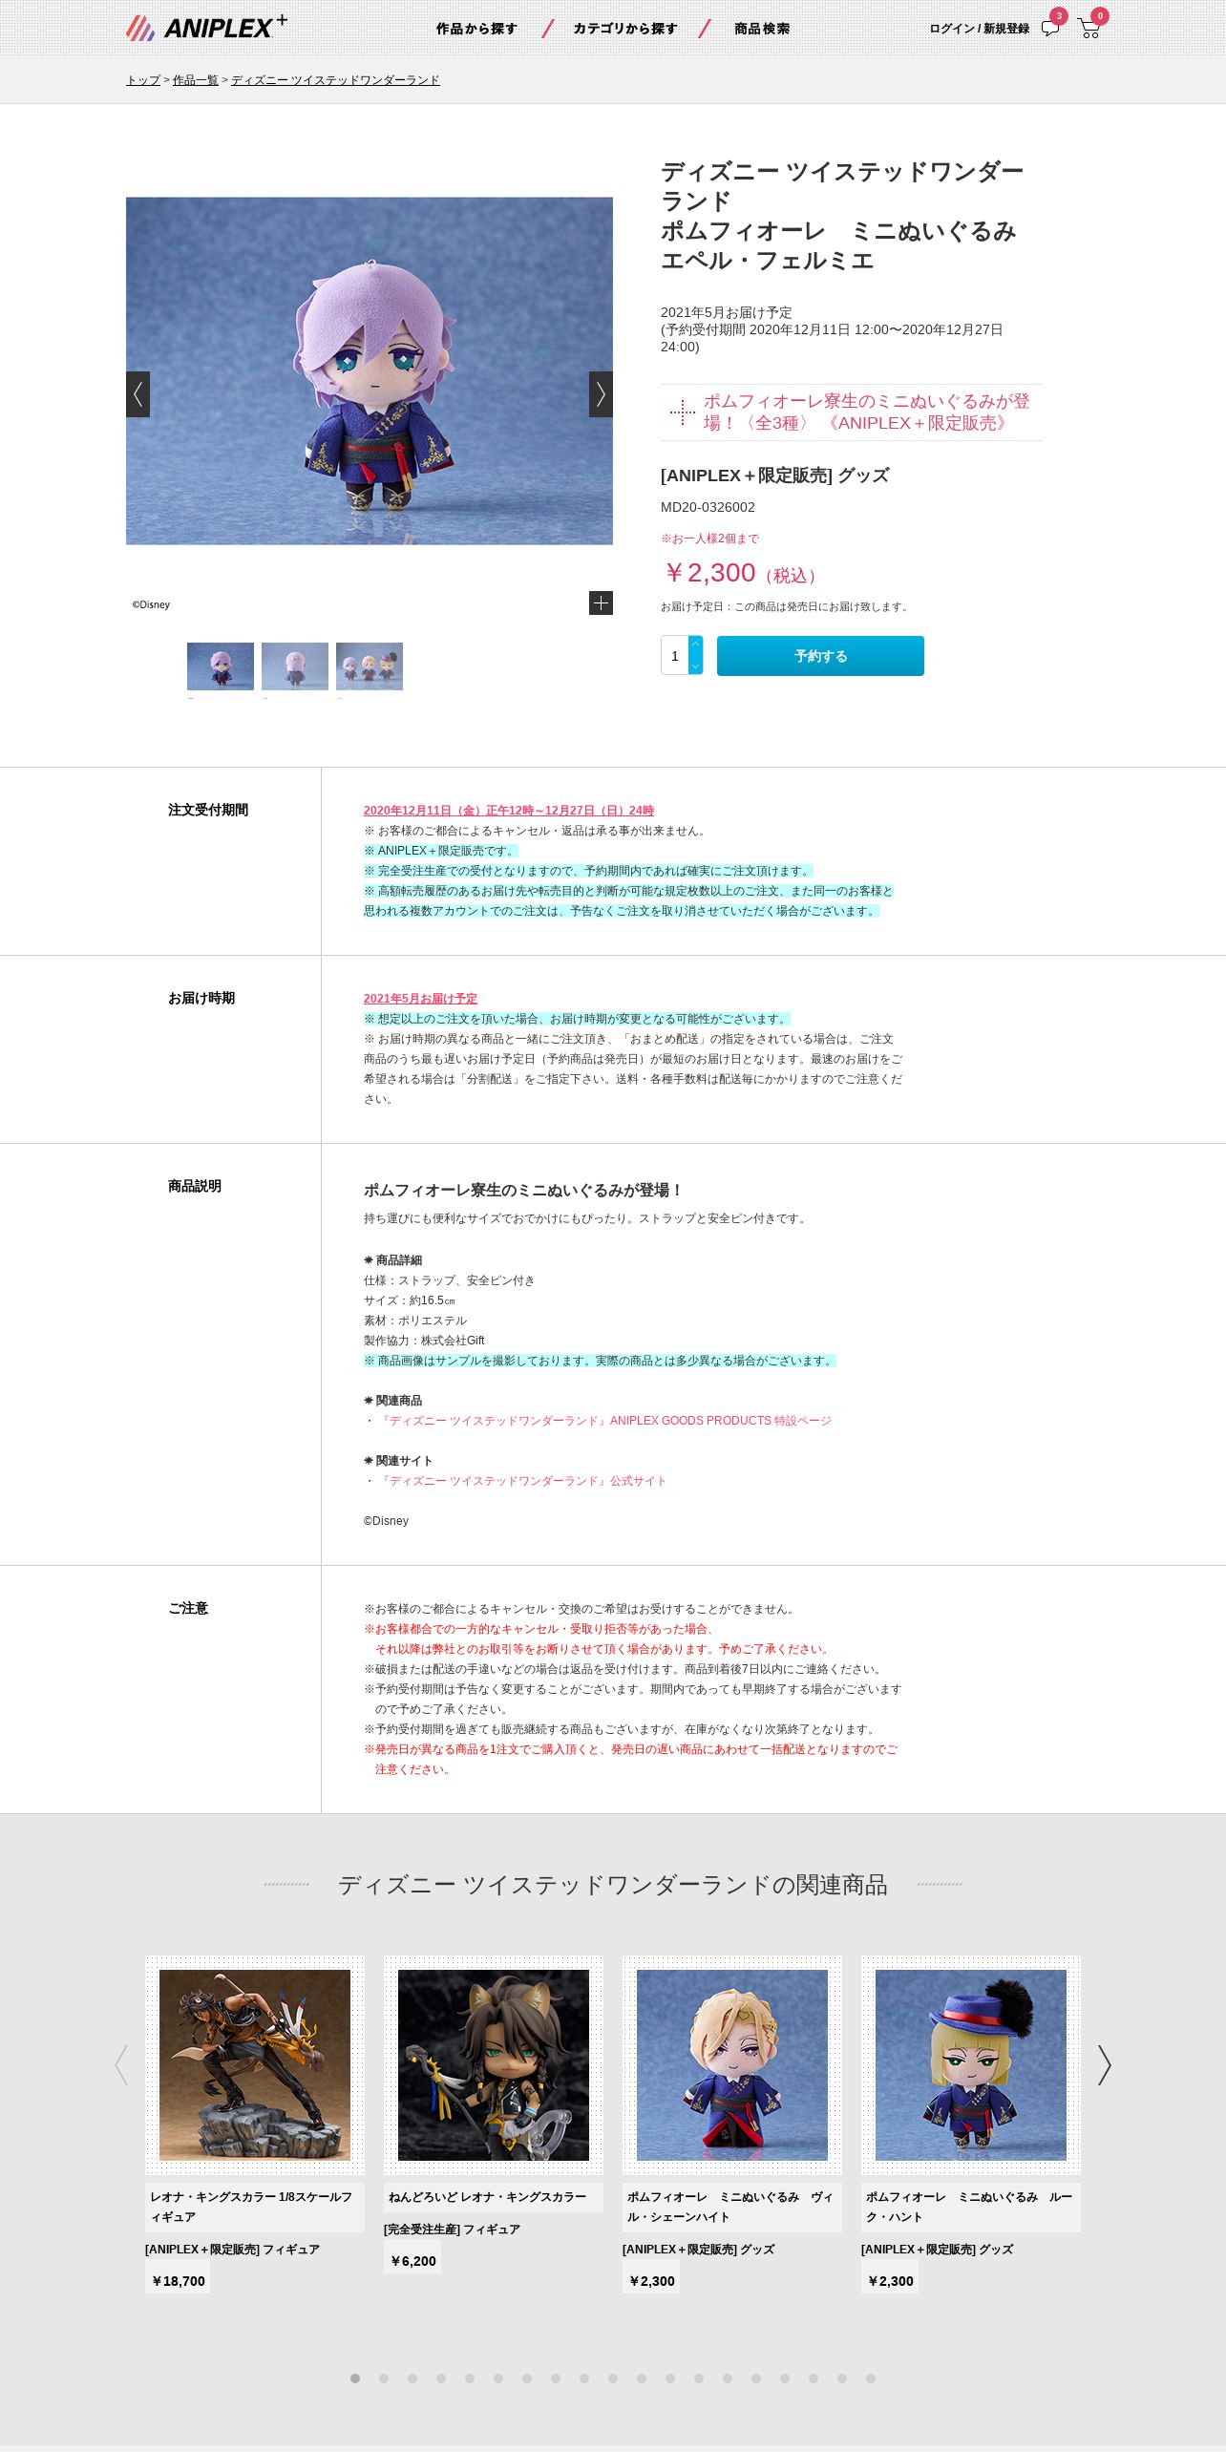This screenshot has height=2452, width=1226.
Task: Select third thumbnail with three plushies
Action: [370, 666]
